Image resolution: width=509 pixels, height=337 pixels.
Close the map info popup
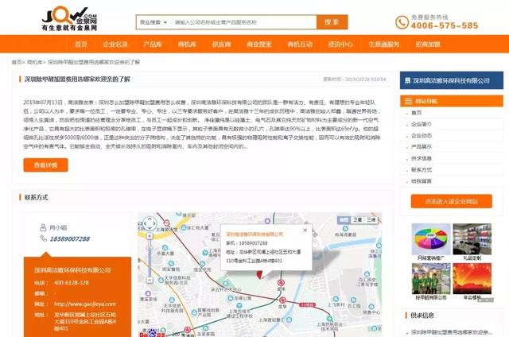click(x=305, y=230)
